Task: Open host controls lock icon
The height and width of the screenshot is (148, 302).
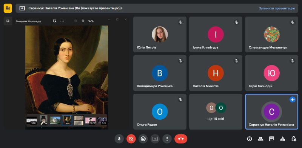Action: pyautogui.click(x=294, y=139)
